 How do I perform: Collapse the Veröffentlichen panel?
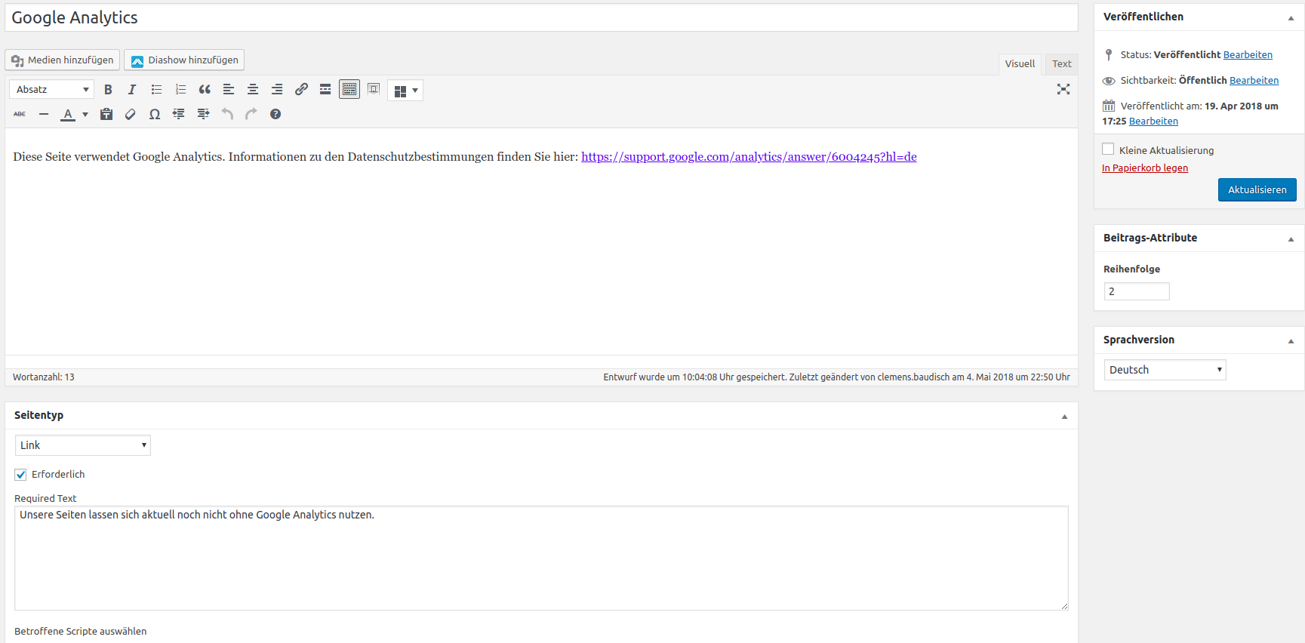point(1291,17)
